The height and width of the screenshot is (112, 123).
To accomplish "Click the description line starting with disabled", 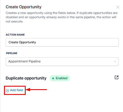I will coord(61,17).
